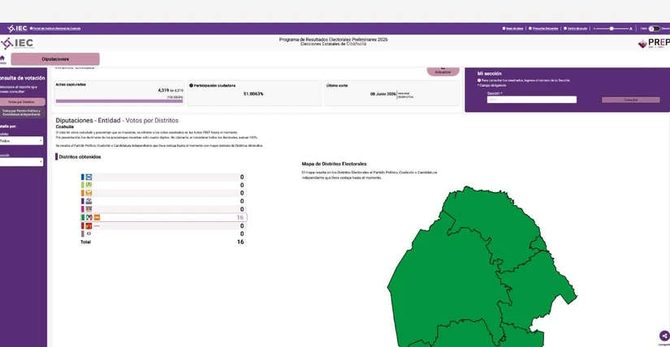Open the Sección dropdown in sidebar
The image size is (670, 347).
[21, 162]
